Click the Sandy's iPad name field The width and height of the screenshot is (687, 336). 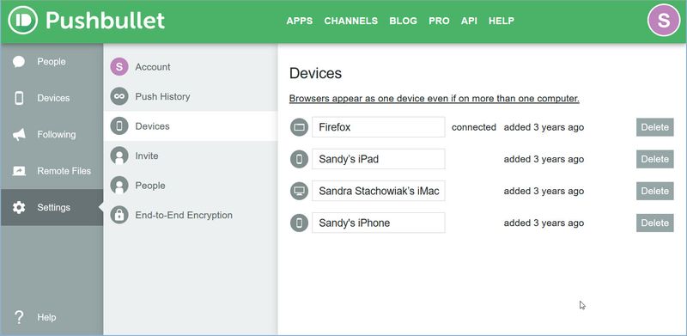(x=379, y=159)
